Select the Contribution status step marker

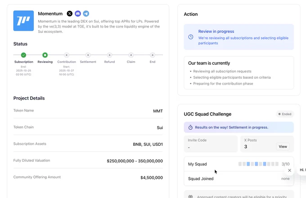(x=67, y=55)
